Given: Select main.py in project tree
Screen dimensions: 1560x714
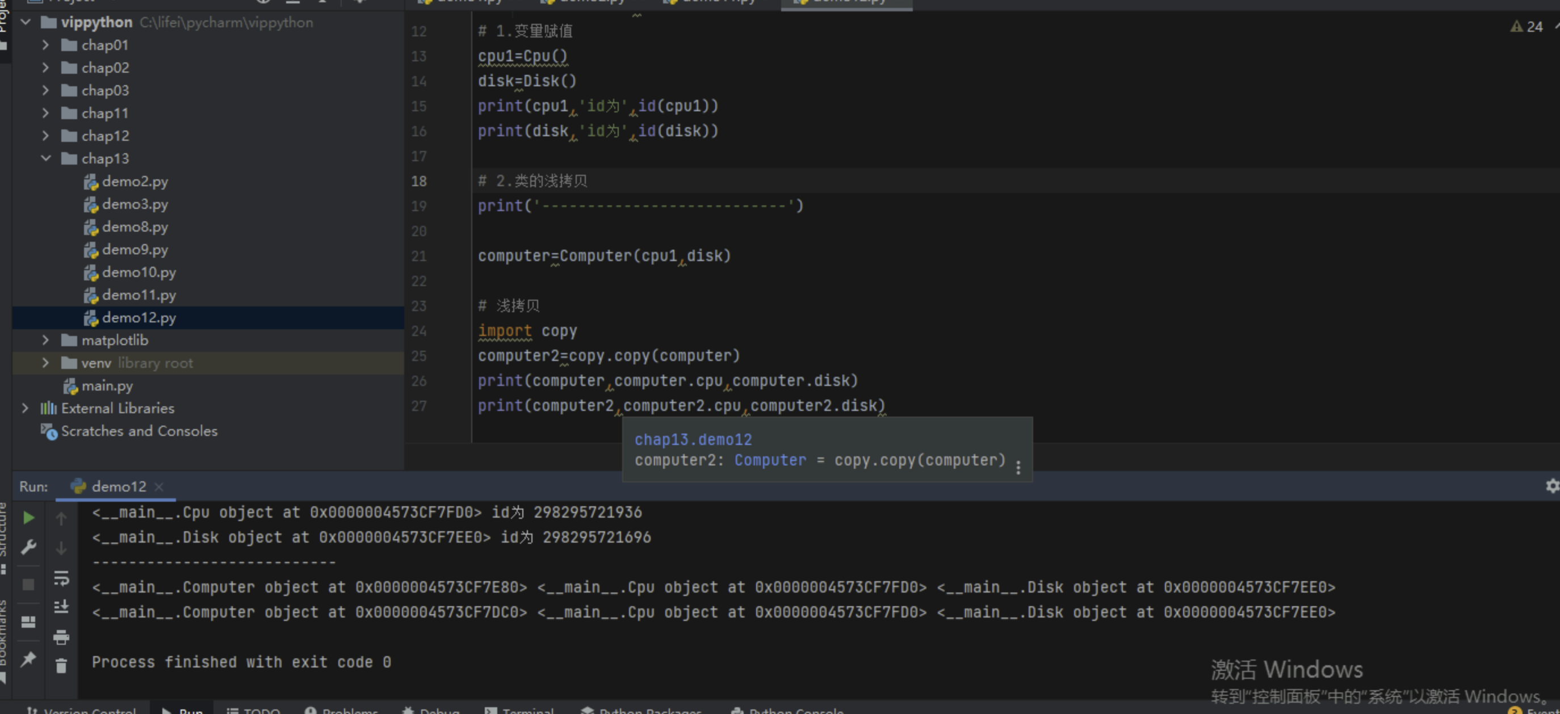Looking at the screenshot, I should [x=107, y=386].
